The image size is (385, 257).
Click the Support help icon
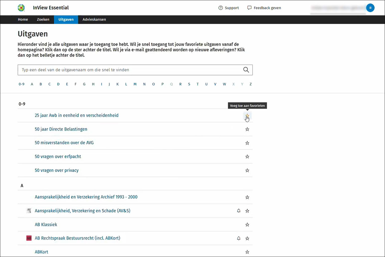click(221, 8)
